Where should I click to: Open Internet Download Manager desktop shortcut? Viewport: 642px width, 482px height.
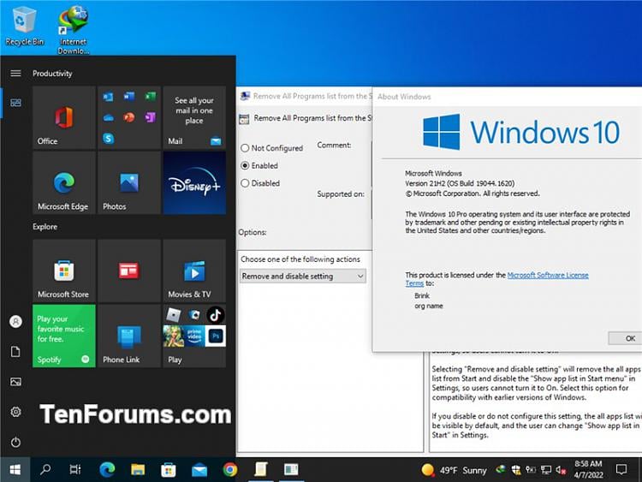74,29
